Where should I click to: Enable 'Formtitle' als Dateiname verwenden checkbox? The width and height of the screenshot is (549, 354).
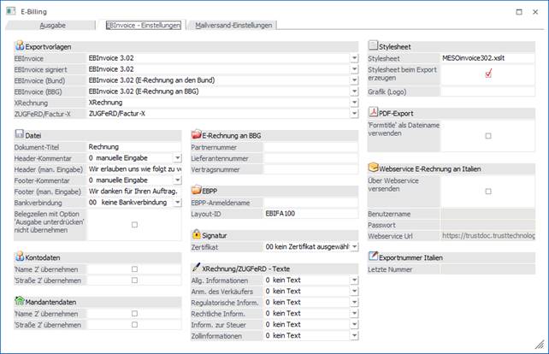click(x=488, y=136)
